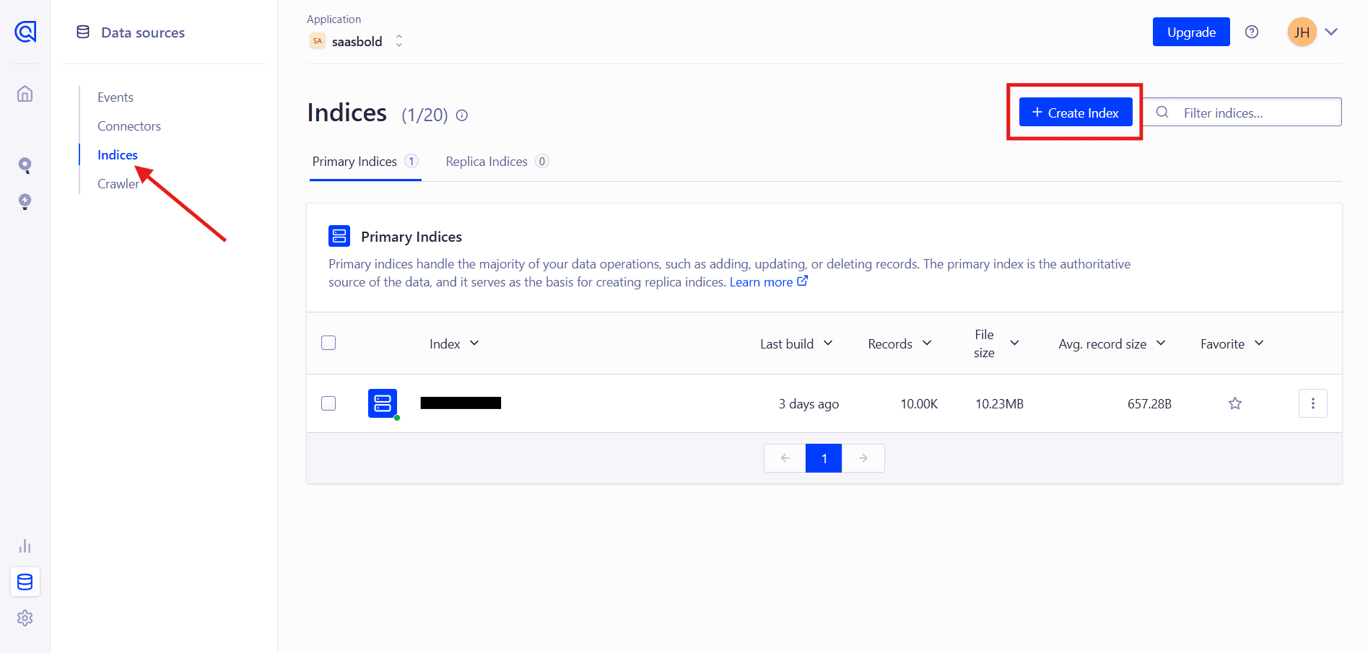Select the Search magnifier icon in the sidebar
This screenshot has height=653, width=1368.
[25, 165]
